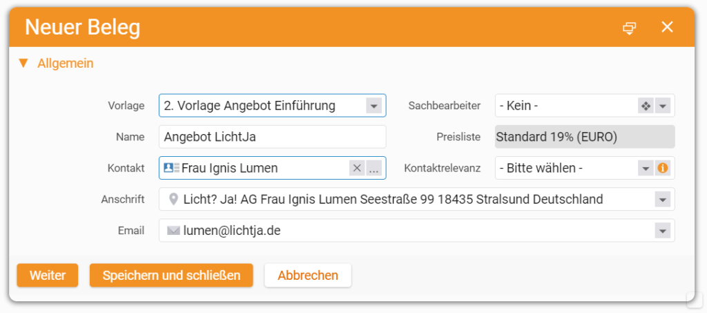Click the Preisliste field label
The height and width of the screenshot is (313, 707).
(458, 137)
